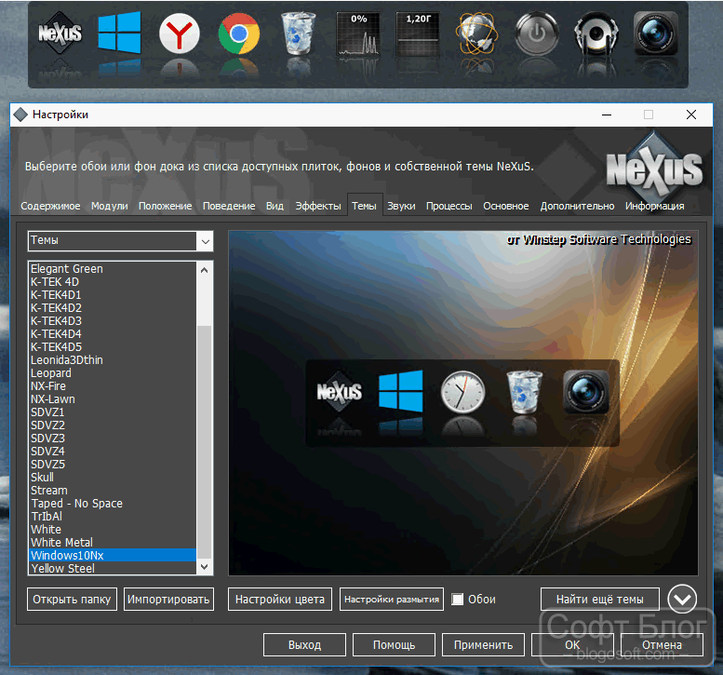The width and height of the screenshot is (723, 675).
Task: Go to the Эффекты tab
Action: 318,206
